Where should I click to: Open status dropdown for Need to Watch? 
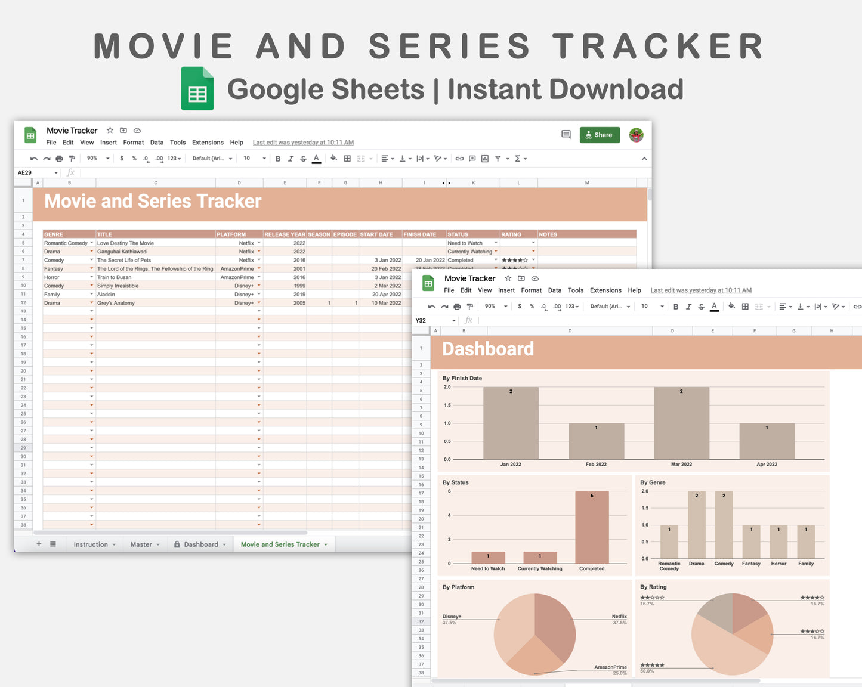[496, 243]
